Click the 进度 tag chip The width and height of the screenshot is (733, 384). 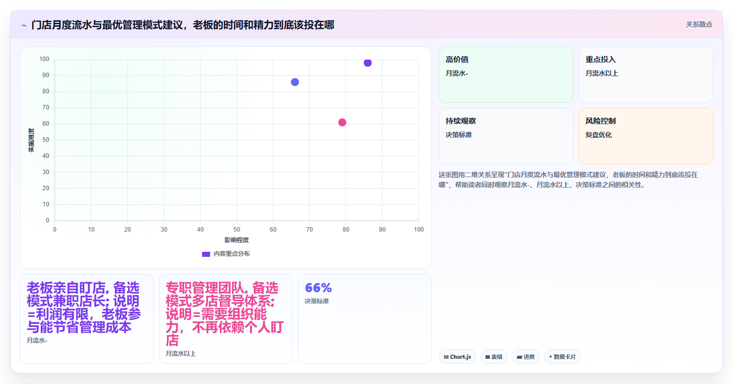pyautogui.click(x=526, y=357)
